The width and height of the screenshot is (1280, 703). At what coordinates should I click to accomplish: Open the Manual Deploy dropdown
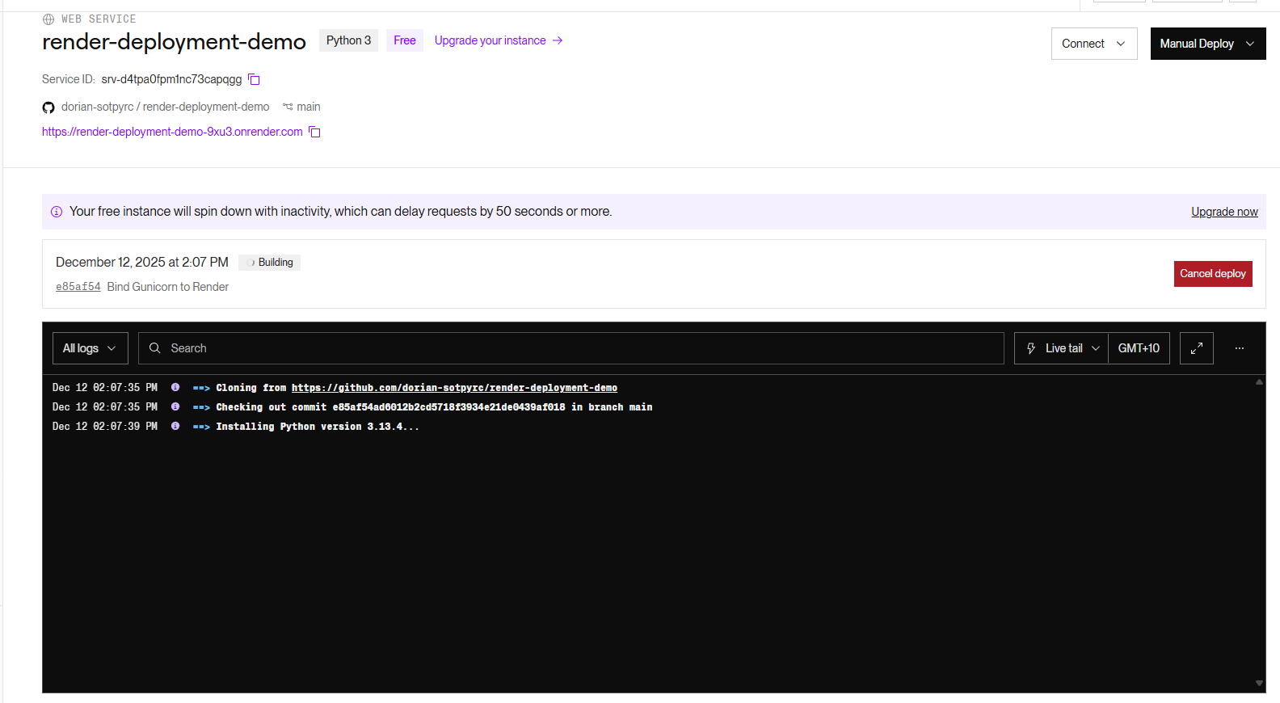pyautogui.click(x=1208, y=44)
